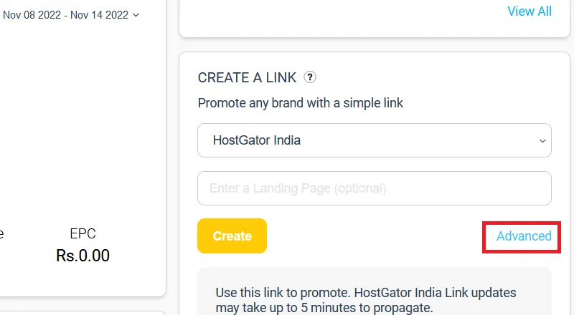Click the Promote any brand subtitle text
Screen dimensions: 574x315
click(300, 103)
